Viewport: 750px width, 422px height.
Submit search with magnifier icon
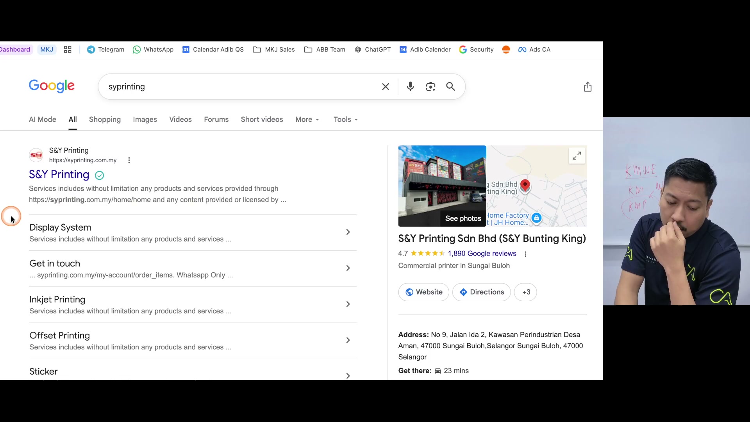(x=451, y=87)
